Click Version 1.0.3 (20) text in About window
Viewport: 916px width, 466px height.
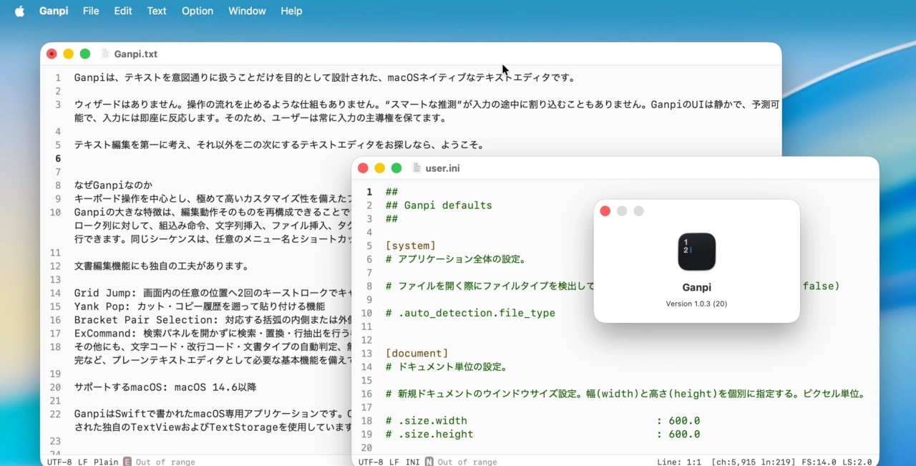click(x=696, y=304)
